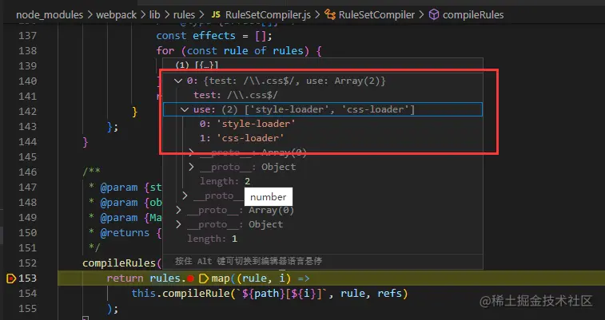Open node_modules breadcrumb segment
Viewport: 605px width, 320px height.
pyautogui.click(x=50, y=14)
